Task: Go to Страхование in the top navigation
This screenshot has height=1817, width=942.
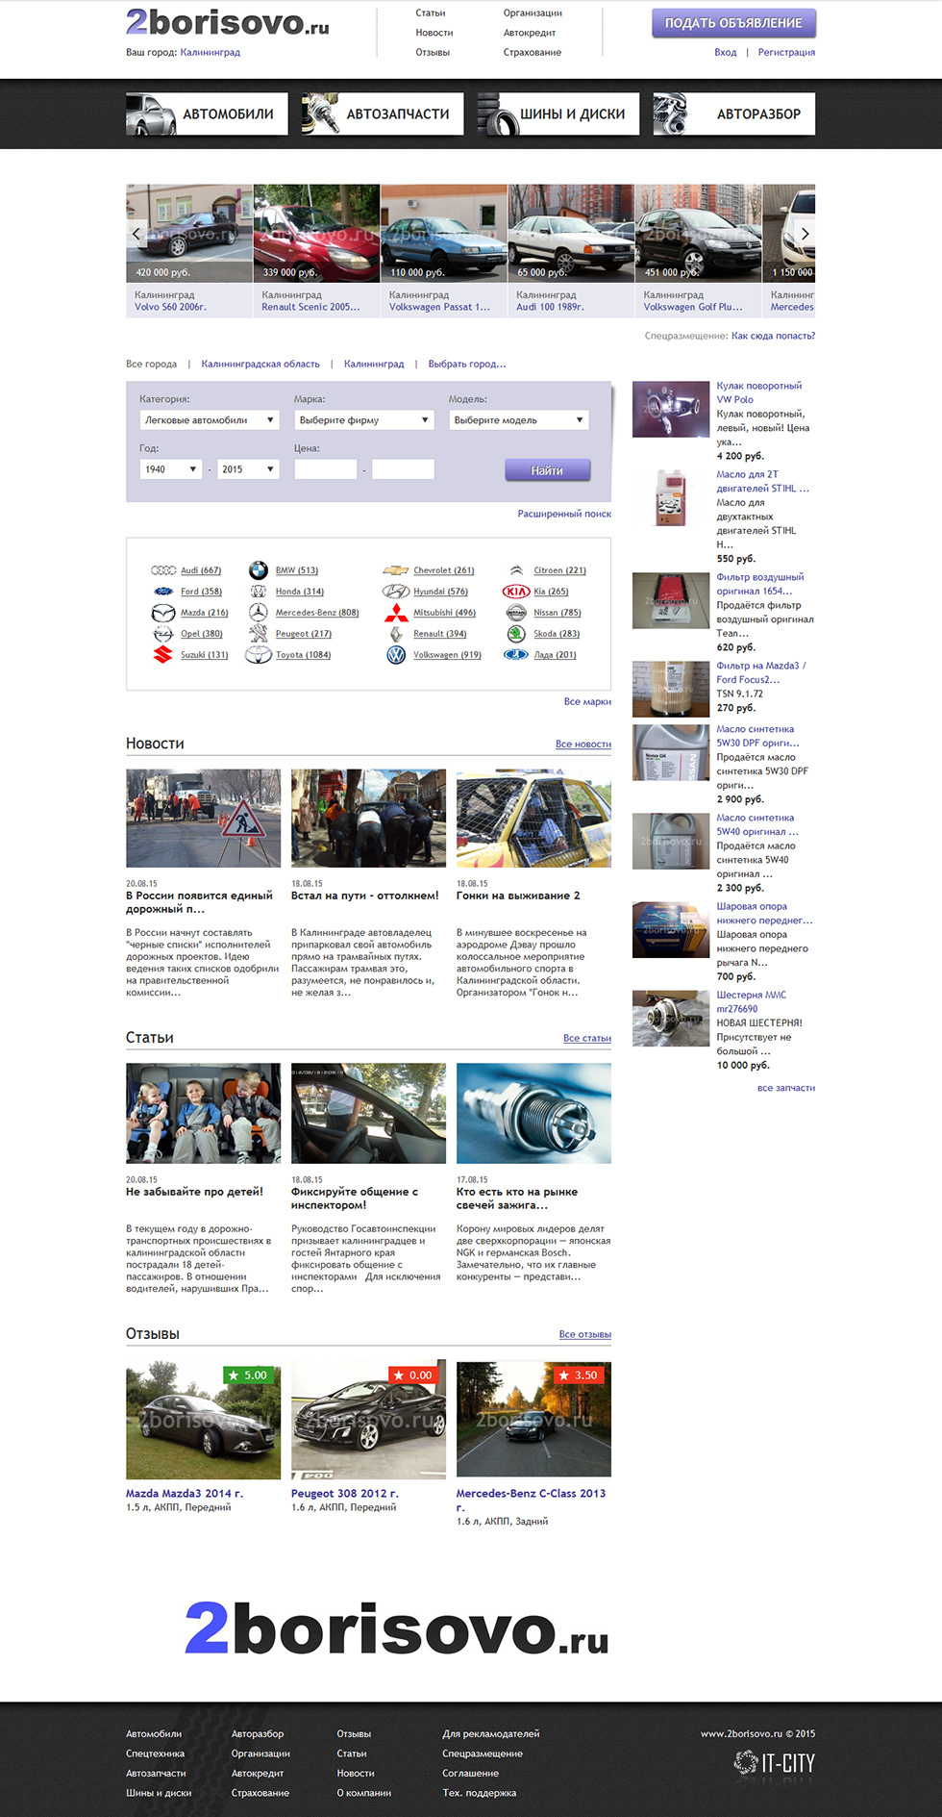Action: pos(533,52)
